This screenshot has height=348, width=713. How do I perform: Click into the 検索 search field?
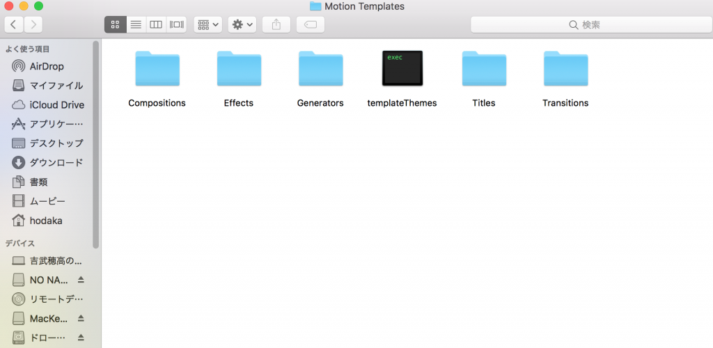click(591, 24)
